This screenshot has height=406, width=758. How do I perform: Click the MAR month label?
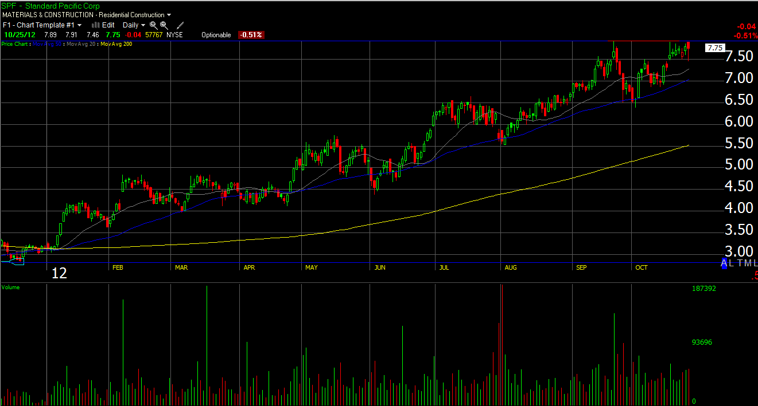(181, 267)
